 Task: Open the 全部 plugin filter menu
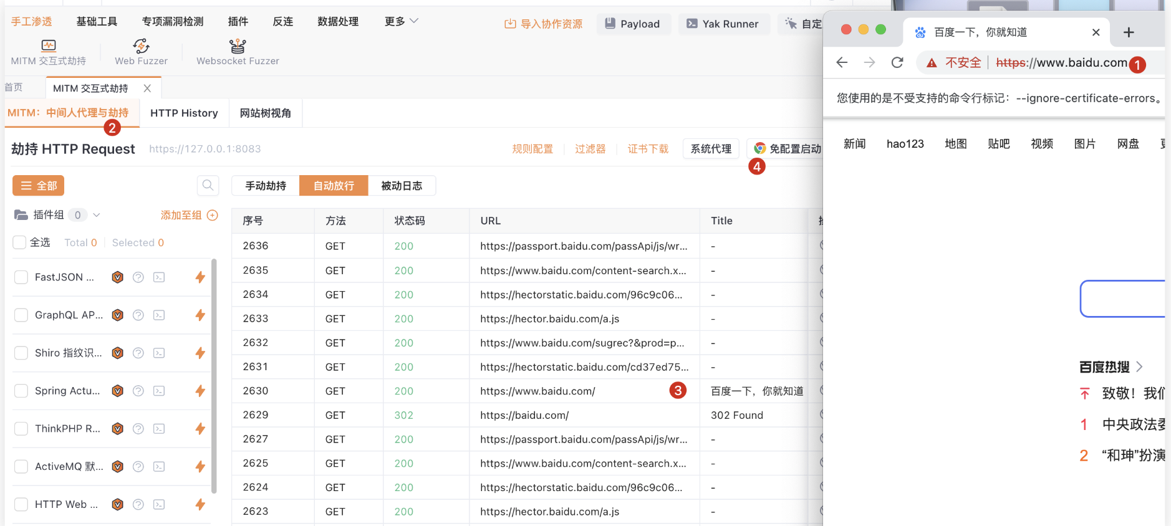click(x=38, y=186)
